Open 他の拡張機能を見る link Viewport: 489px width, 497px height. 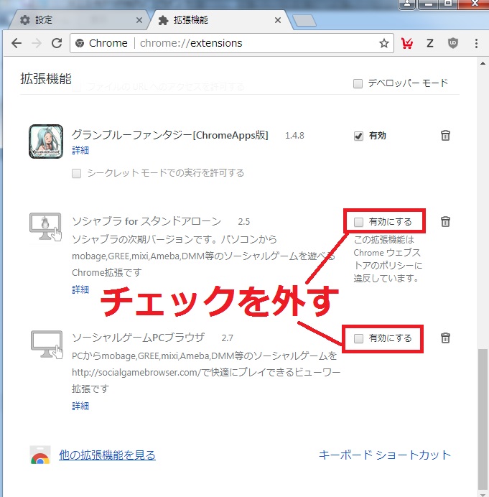point(107,455)
